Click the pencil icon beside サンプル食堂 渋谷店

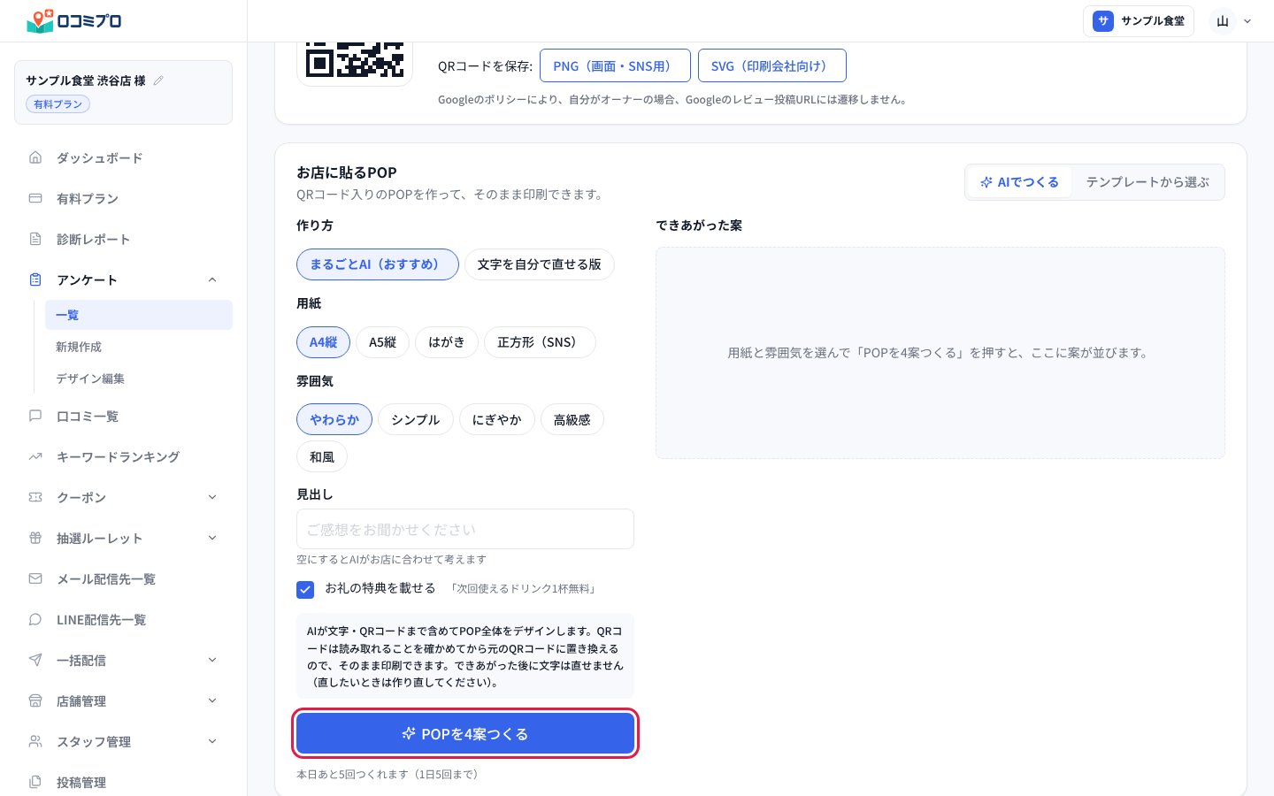click(159, 80)
